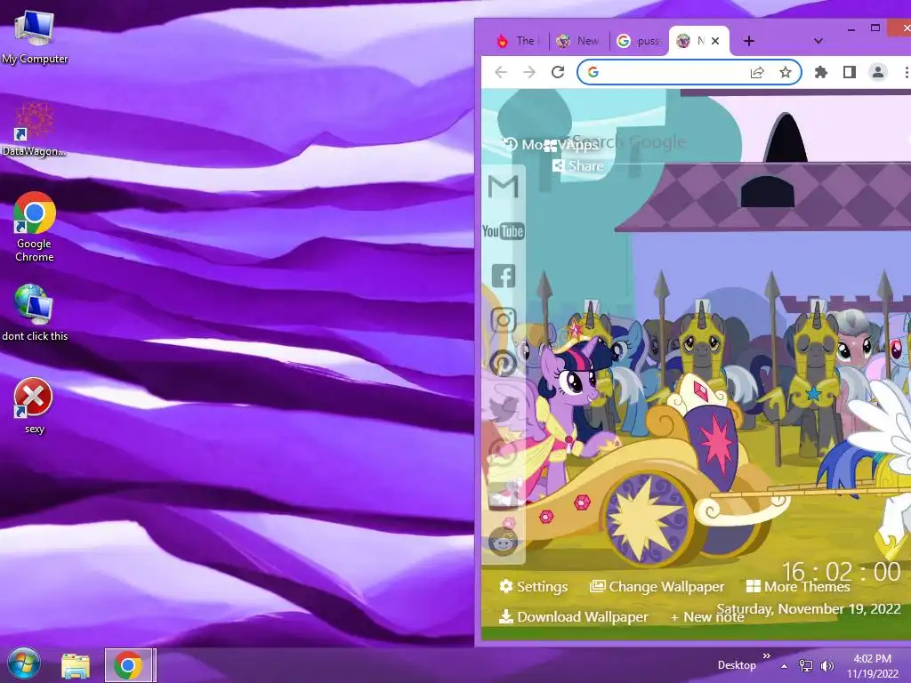Viewport: 911px width, 683px height.
Task: Click More Themes
Action: [x=798, y=587]
